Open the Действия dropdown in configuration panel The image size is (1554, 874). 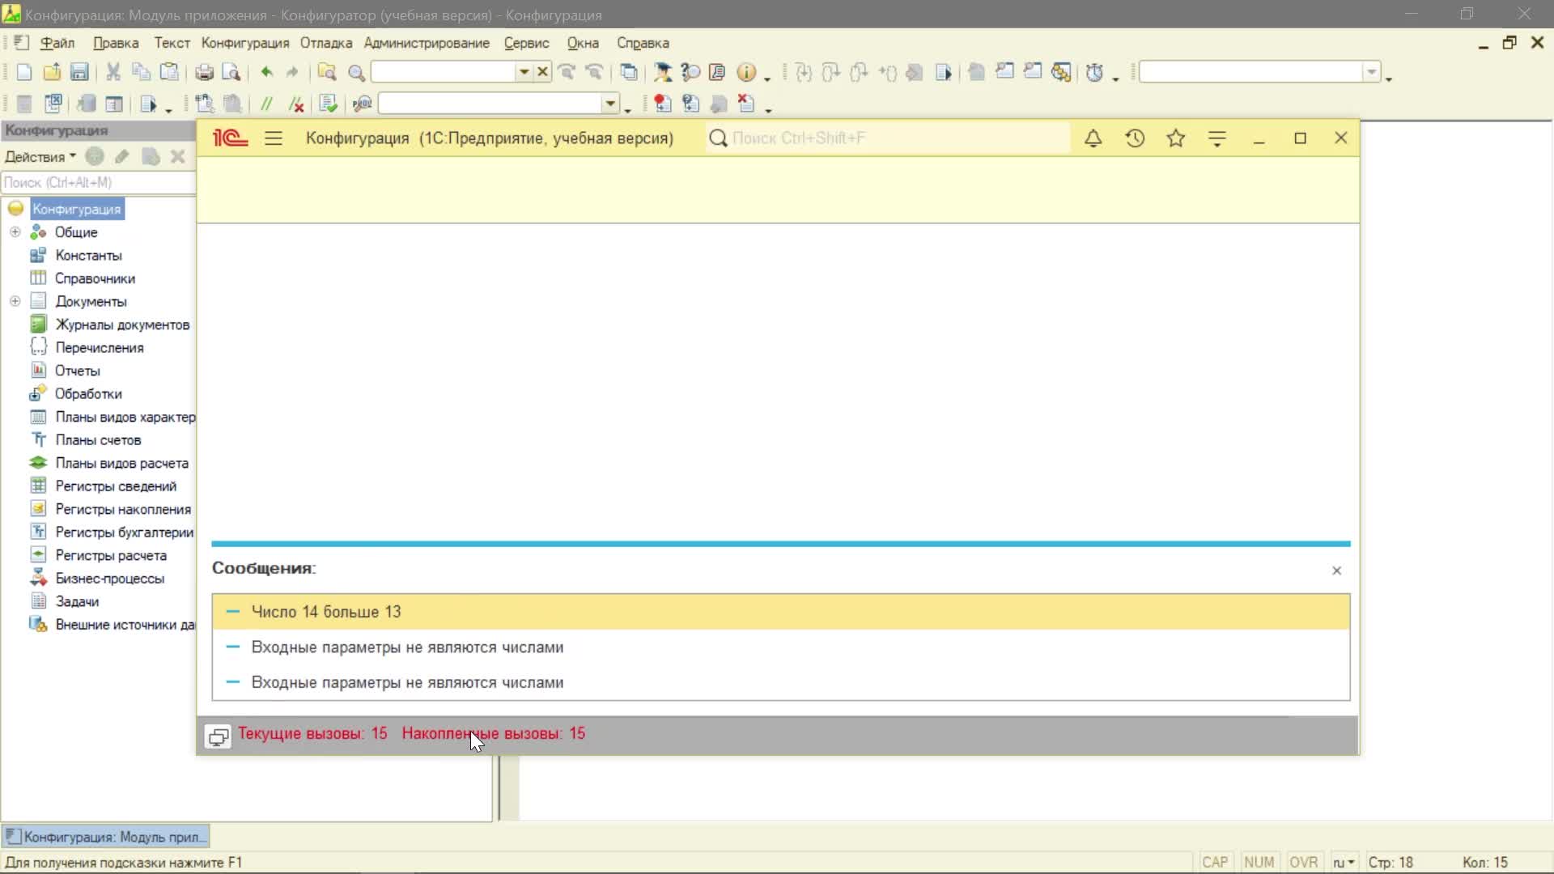pyautogui.click(x=40, y=157)
